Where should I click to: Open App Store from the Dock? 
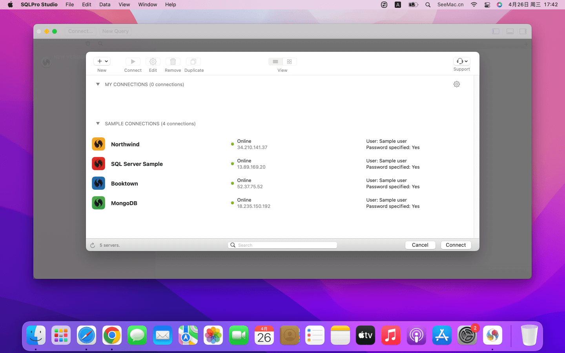pos(442,335)
